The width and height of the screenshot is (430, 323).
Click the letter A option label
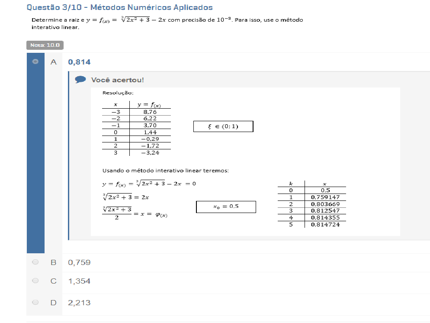(x=54, y=62)
